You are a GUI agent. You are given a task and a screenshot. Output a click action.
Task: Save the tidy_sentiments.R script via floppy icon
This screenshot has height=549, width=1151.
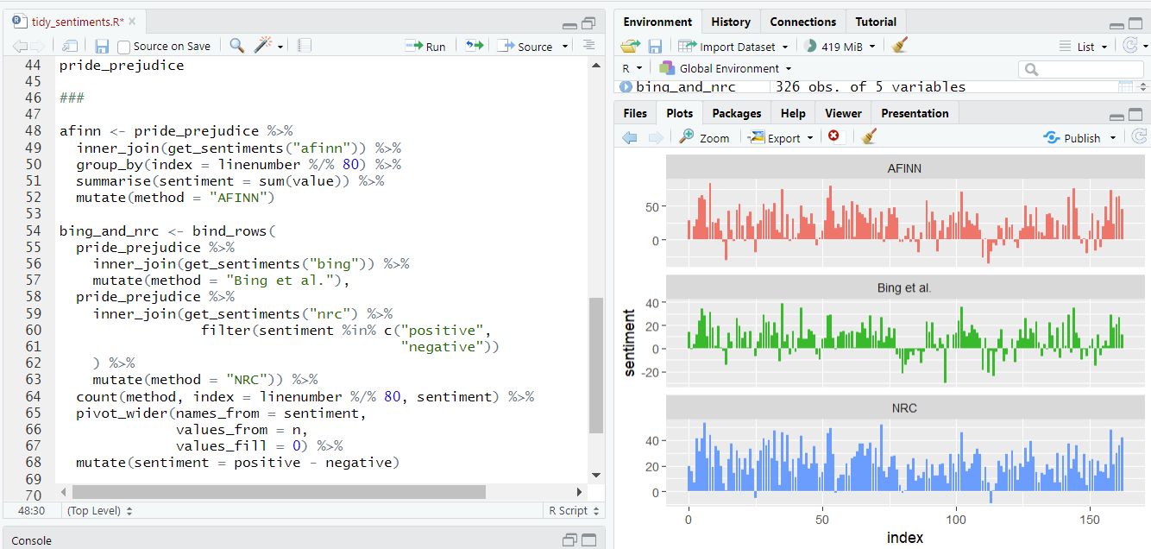click(102, 46)
